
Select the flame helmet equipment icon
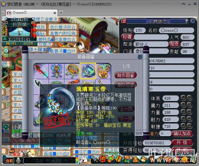click(x=104, y=71)
